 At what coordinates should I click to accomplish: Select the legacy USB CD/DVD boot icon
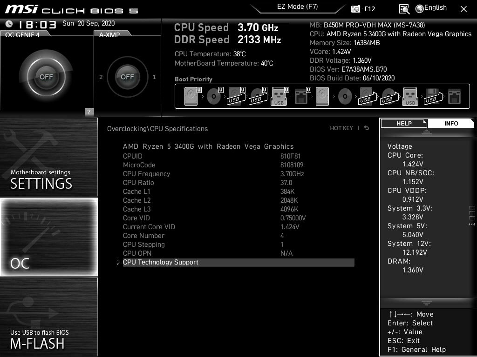[389, 96]
